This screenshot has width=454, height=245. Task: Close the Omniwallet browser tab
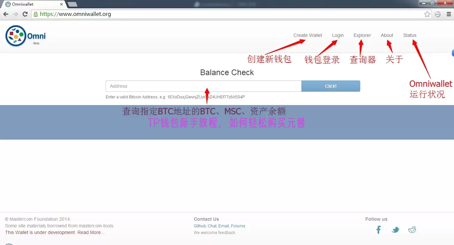[61, 4]
